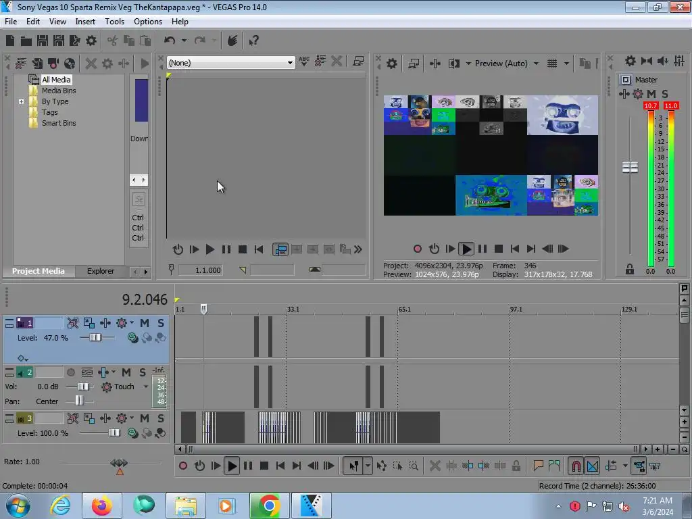
Task: Mute audio track 2
Action: tap(126, 372)
